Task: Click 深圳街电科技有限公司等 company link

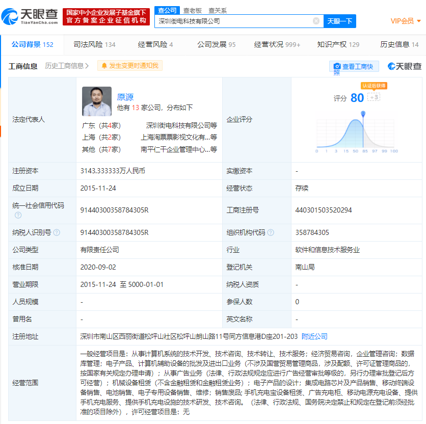Action: pos(181,125)
